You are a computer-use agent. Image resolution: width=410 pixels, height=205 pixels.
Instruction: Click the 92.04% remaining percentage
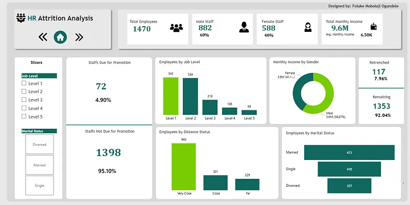[x=383, y=115]
